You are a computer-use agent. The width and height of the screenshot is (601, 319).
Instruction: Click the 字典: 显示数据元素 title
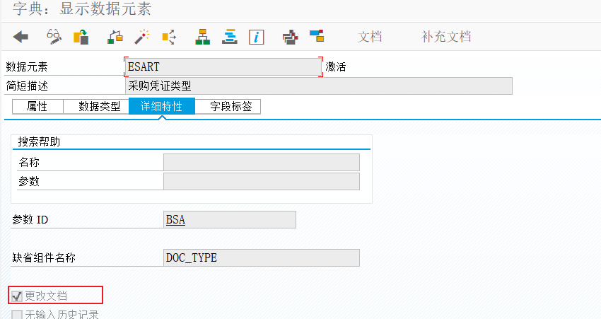[82, 9]
